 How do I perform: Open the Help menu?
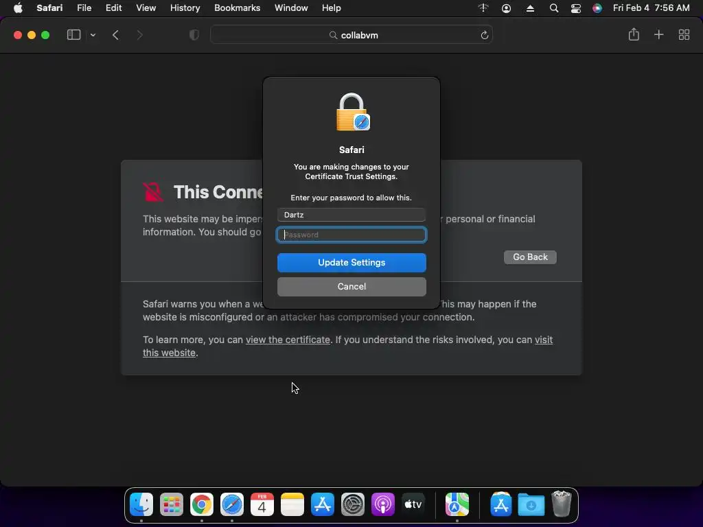tap(332, 8)
